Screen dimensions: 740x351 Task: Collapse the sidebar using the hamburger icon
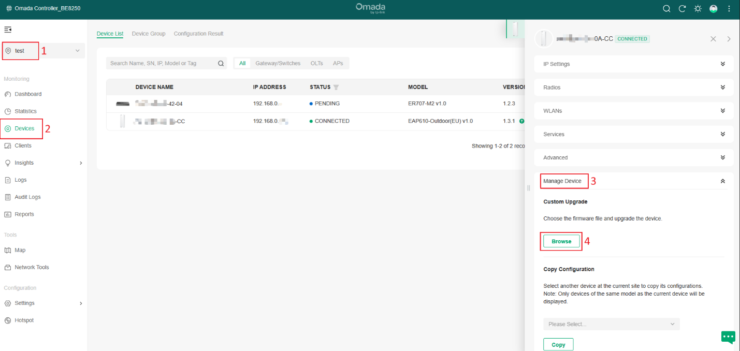(x=8, y=30)
